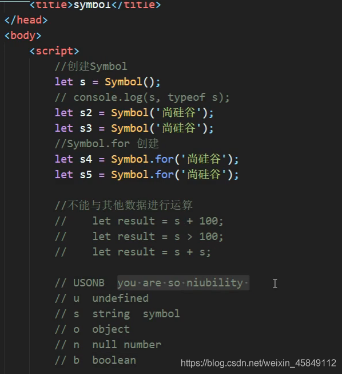Click the line declaring s5 with Symbol.for

147,175
